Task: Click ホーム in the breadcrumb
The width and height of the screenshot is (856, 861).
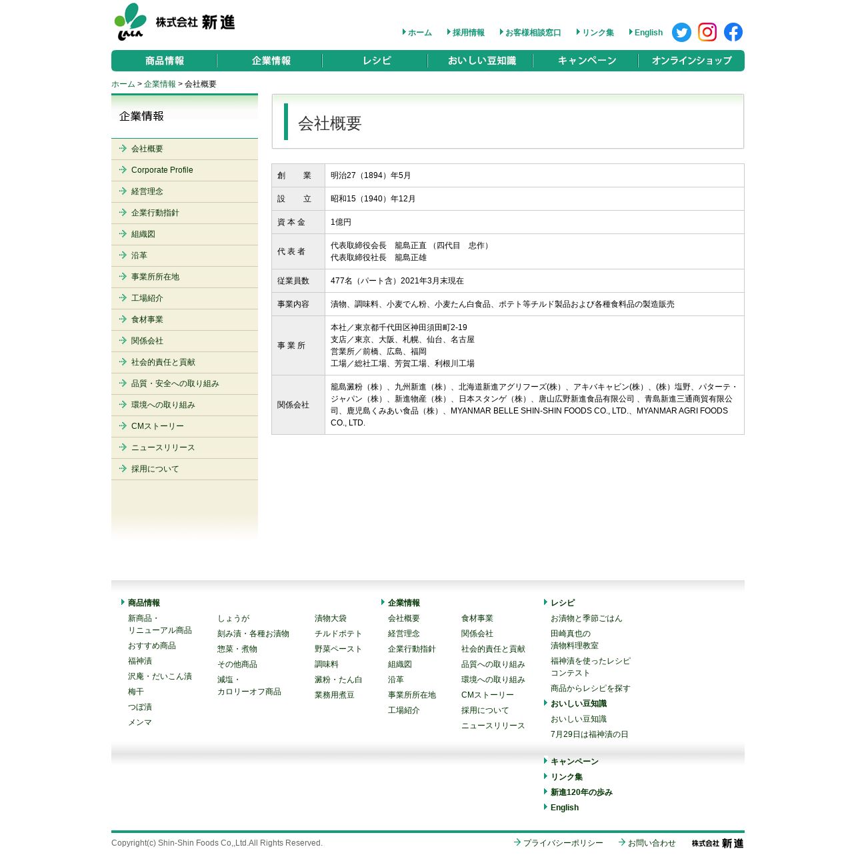Action: (x=123, y=84)
